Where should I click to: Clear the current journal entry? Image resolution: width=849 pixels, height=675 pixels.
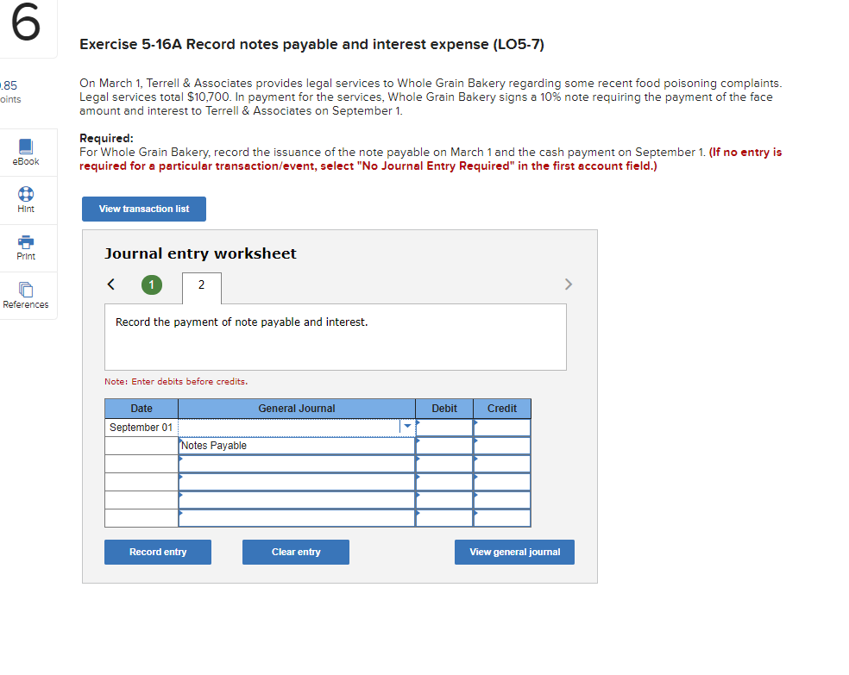tap(295, 552)
